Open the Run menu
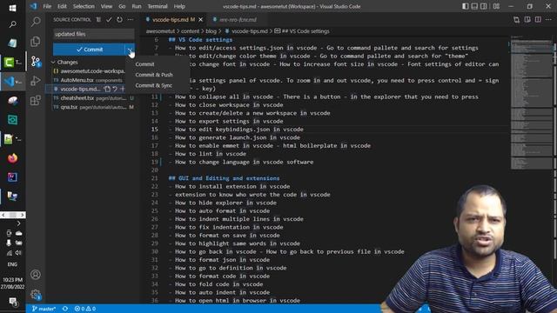 [137, 6]
